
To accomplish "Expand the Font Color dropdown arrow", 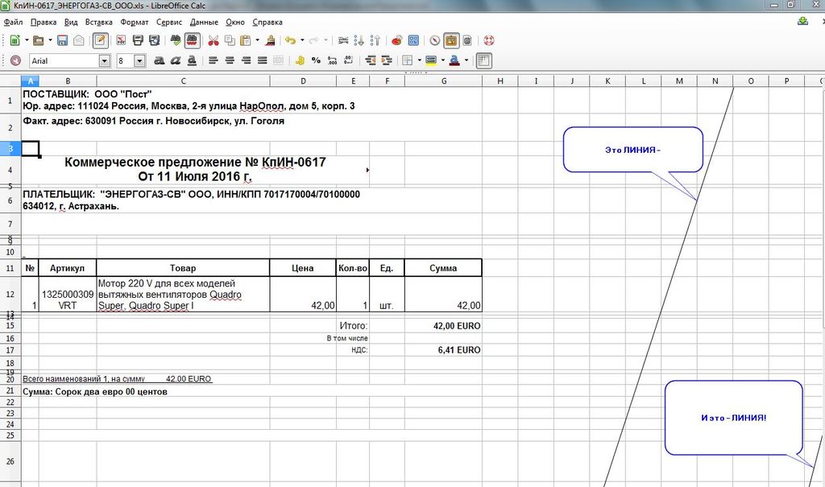I will (x=466, y=60).
